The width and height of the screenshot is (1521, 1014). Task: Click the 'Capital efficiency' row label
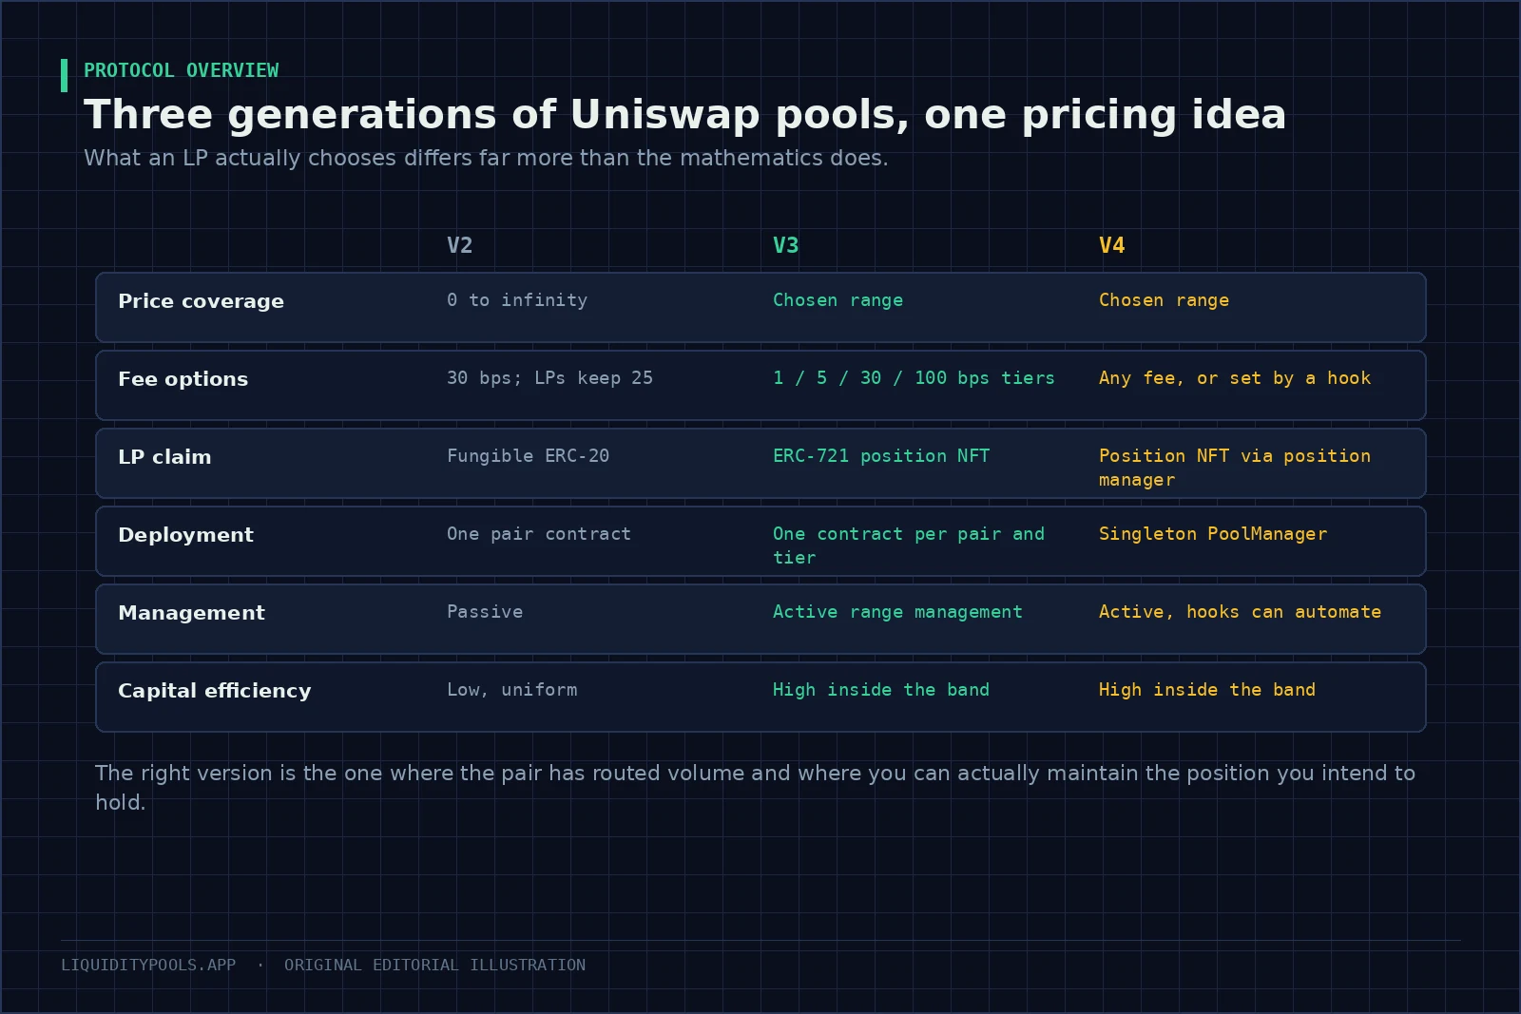[215, 691]
